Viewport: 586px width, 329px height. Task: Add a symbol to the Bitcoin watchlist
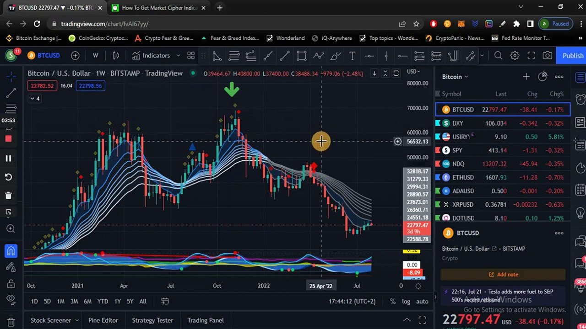click(526, 77)
